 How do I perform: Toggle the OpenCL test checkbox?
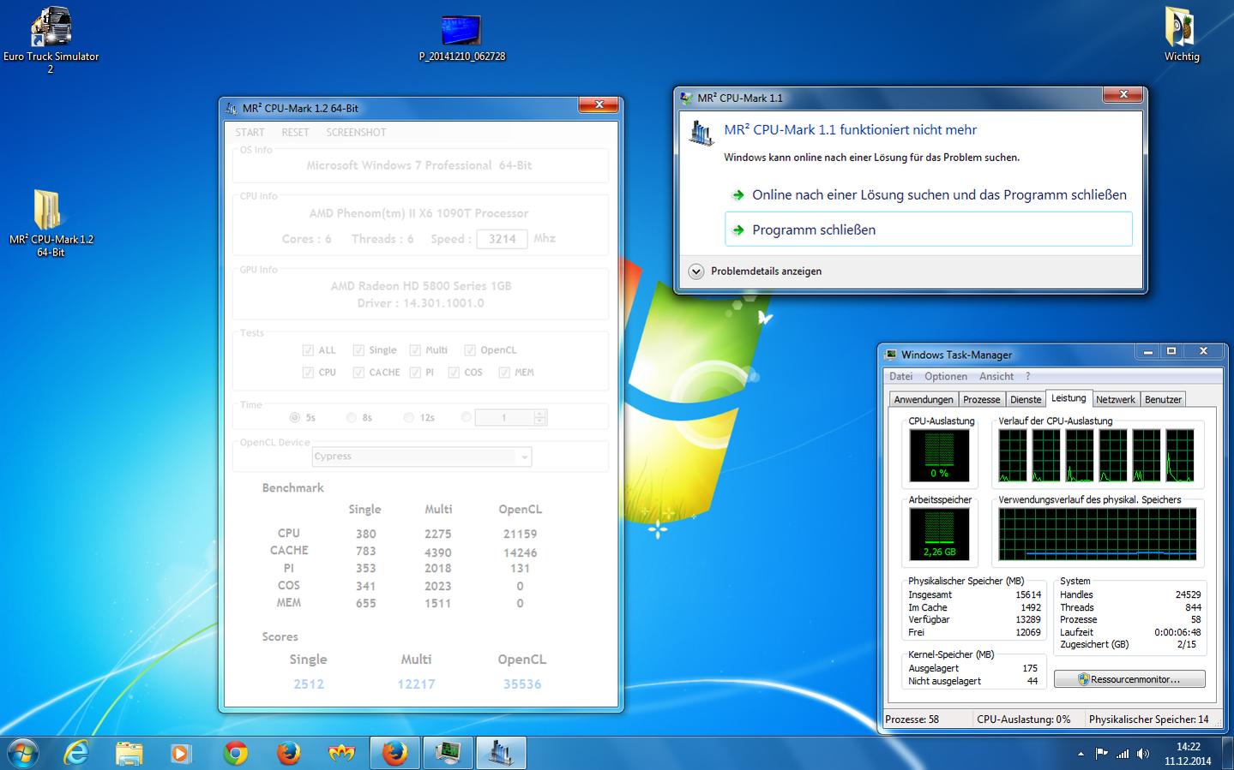coord(470,349)
